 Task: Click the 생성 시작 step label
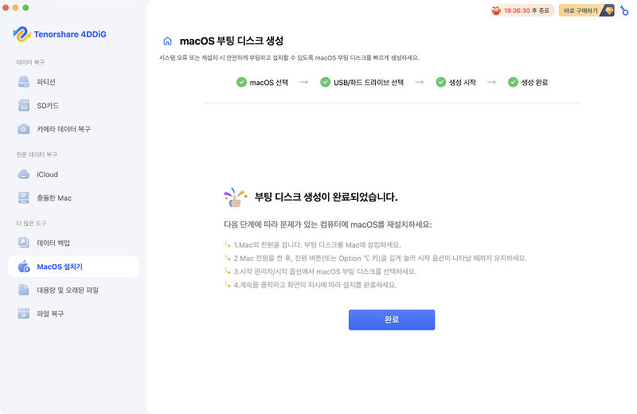coord(463,83)
